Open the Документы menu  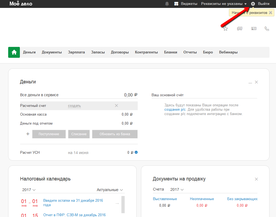click(52, 52)
